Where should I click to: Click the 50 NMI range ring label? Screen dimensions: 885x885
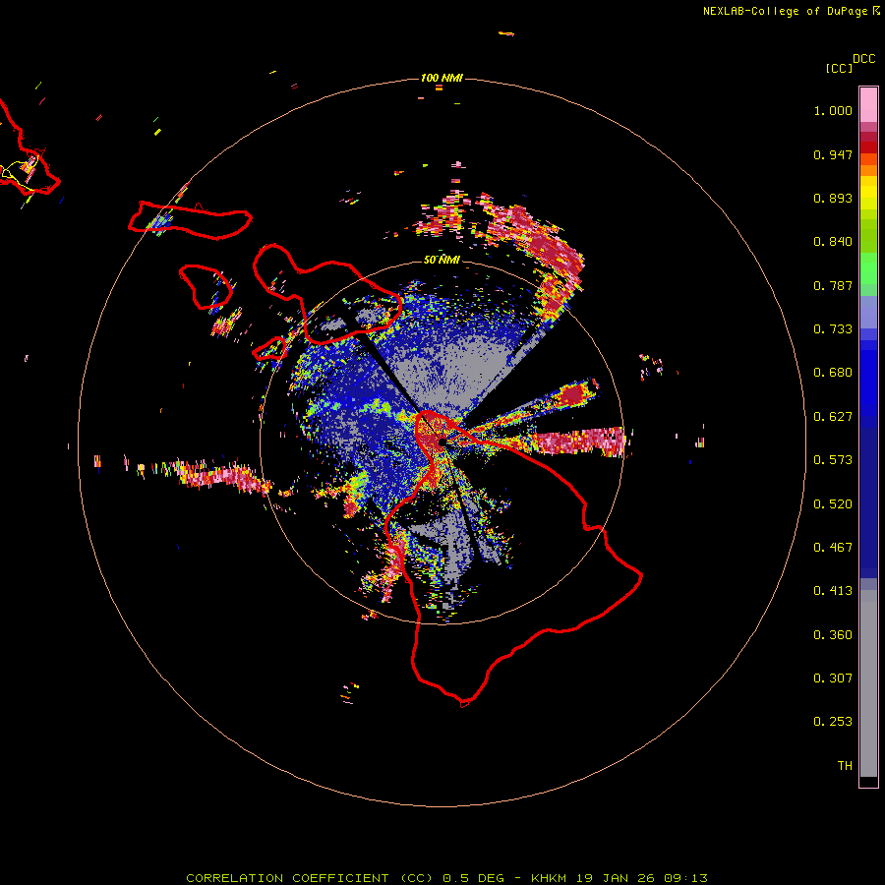point(442,261)
